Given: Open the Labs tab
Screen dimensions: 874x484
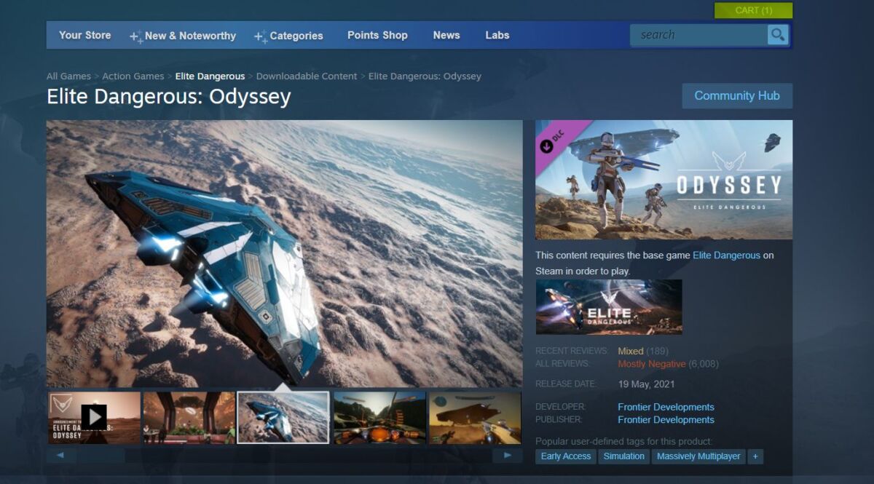Looking at the screenshot, I should (497, 35).
